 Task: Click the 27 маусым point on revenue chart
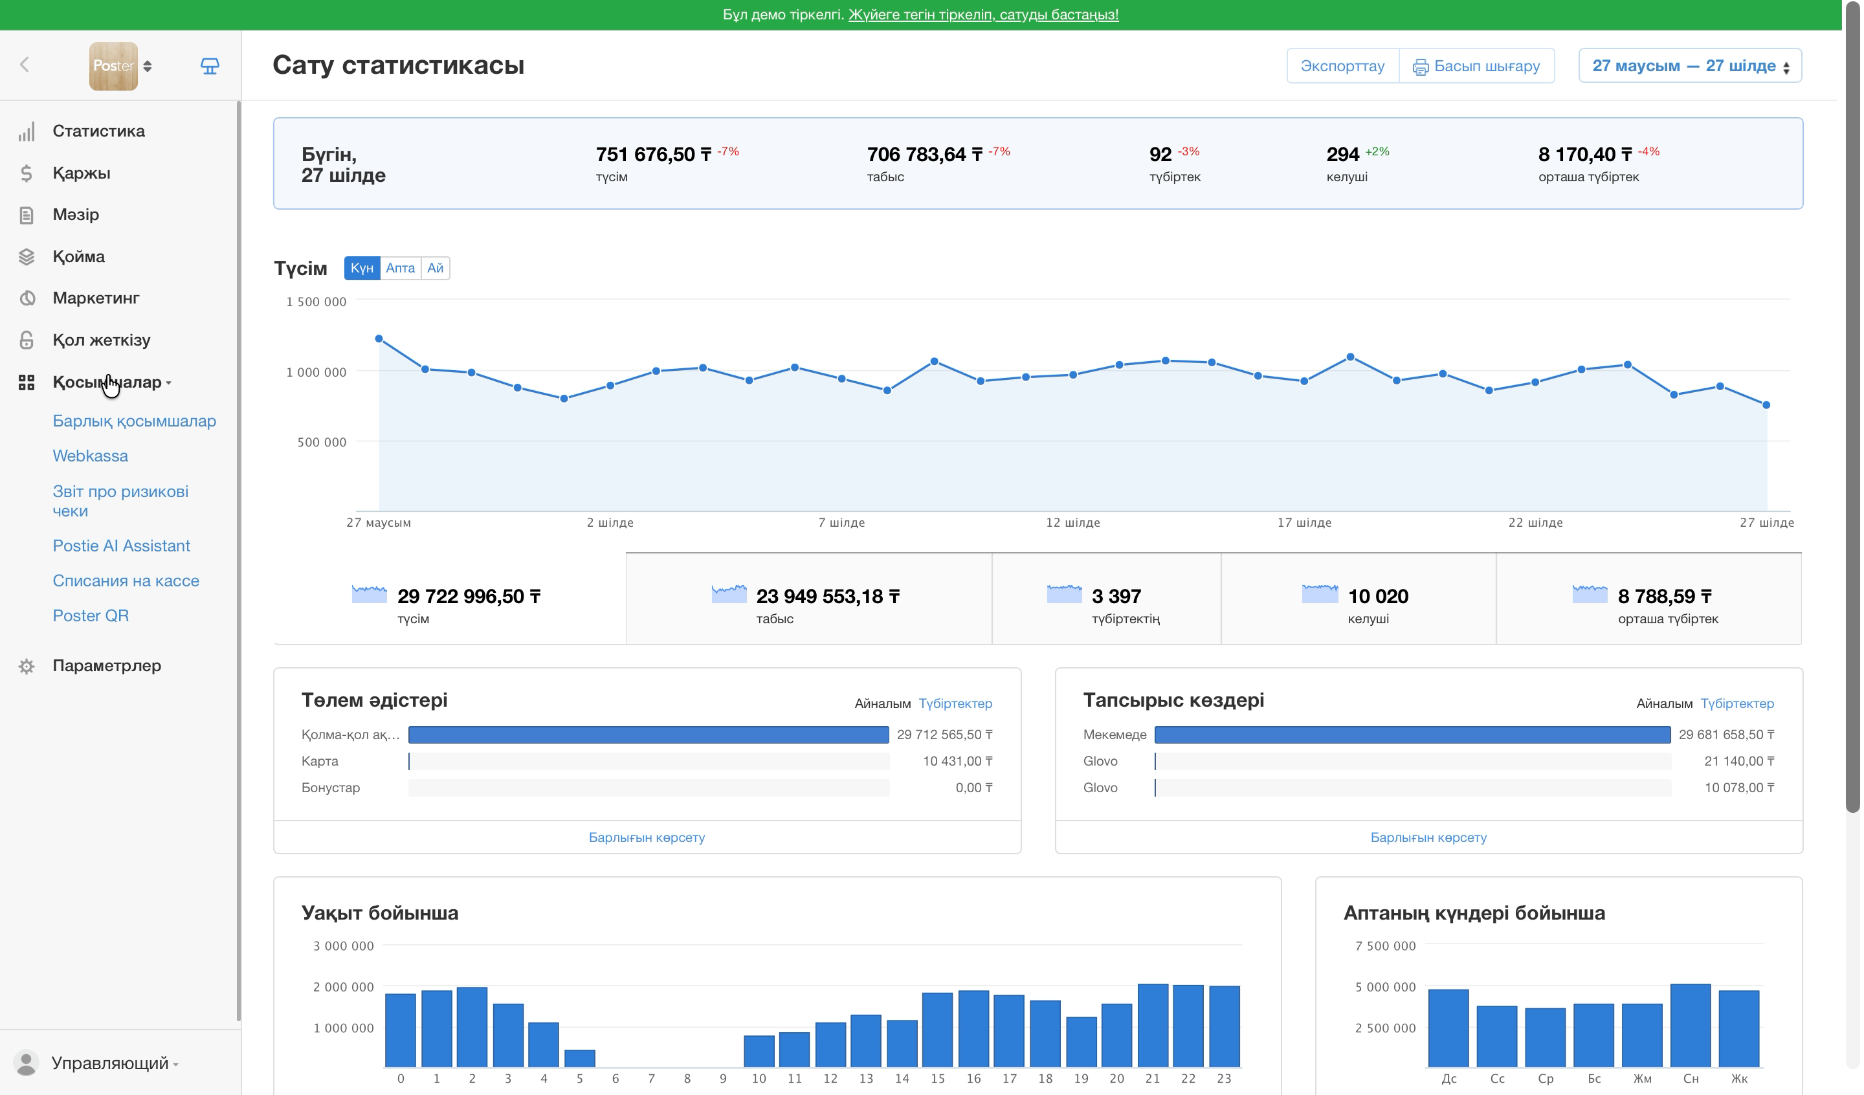(x=379, y=339)
